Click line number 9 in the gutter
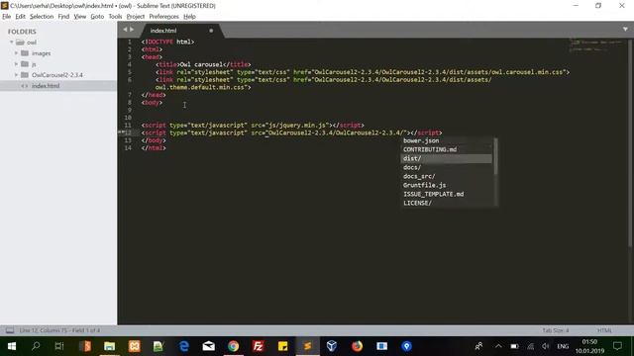 (129, 110)
